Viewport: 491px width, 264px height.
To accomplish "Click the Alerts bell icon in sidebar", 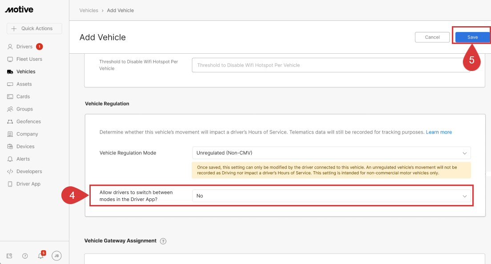I will [10, 159].
